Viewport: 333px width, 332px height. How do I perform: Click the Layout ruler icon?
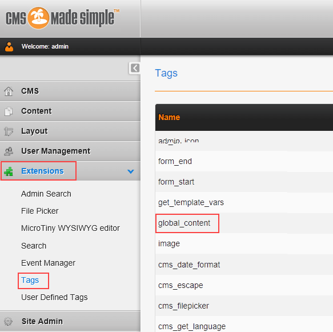(9, 131)
